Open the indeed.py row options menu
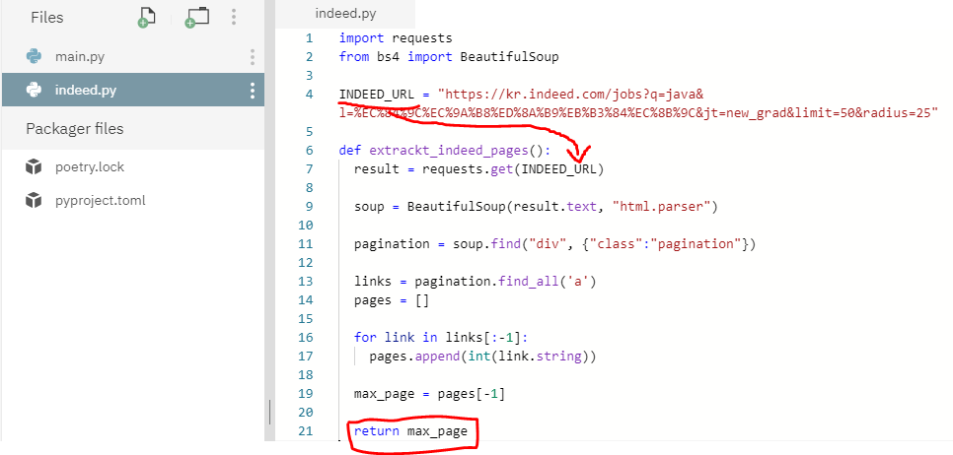 253,91
